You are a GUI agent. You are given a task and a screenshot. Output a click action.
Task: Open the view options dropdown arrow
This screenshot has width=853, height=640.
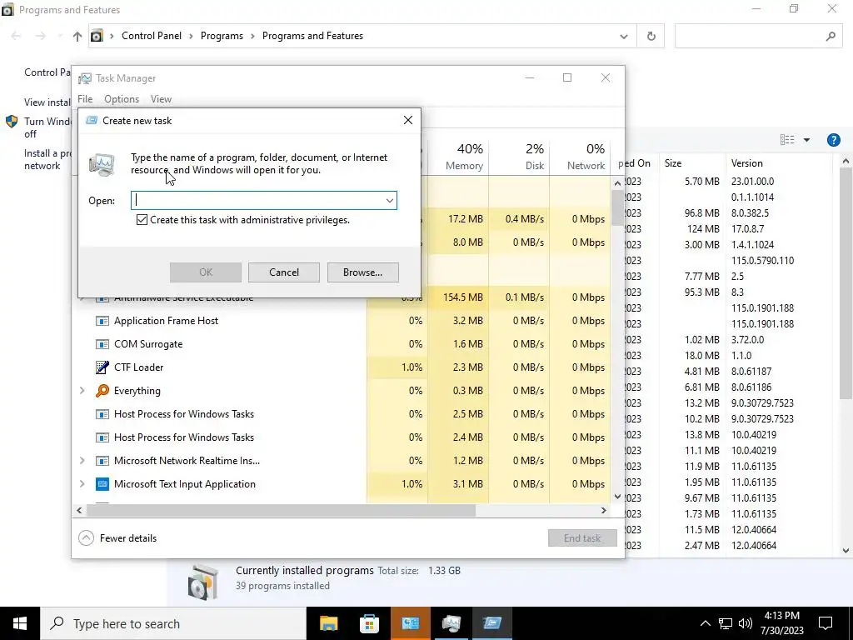806,140
